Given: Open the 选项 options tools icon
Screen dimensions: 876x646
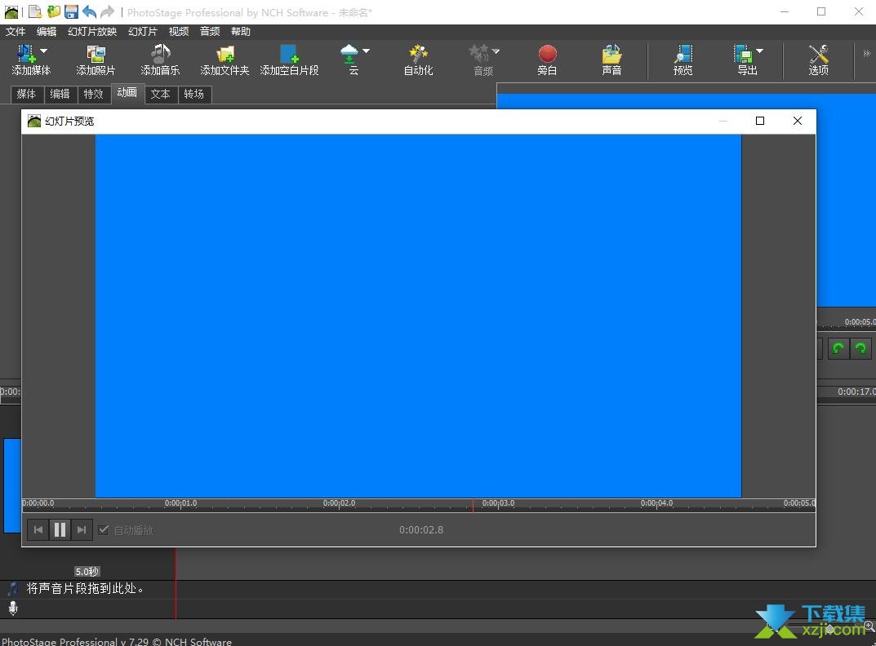Looking at the screenshot, I should (819, 54).
